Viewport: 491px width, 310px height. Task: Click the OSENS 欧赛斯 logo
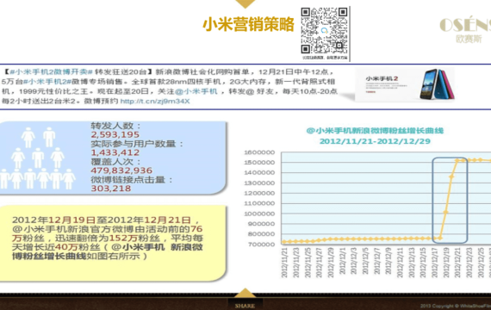point(465,30)
